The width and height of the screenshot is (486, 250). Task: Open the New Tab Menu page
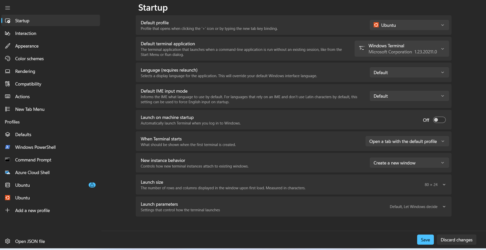point(51,109)
